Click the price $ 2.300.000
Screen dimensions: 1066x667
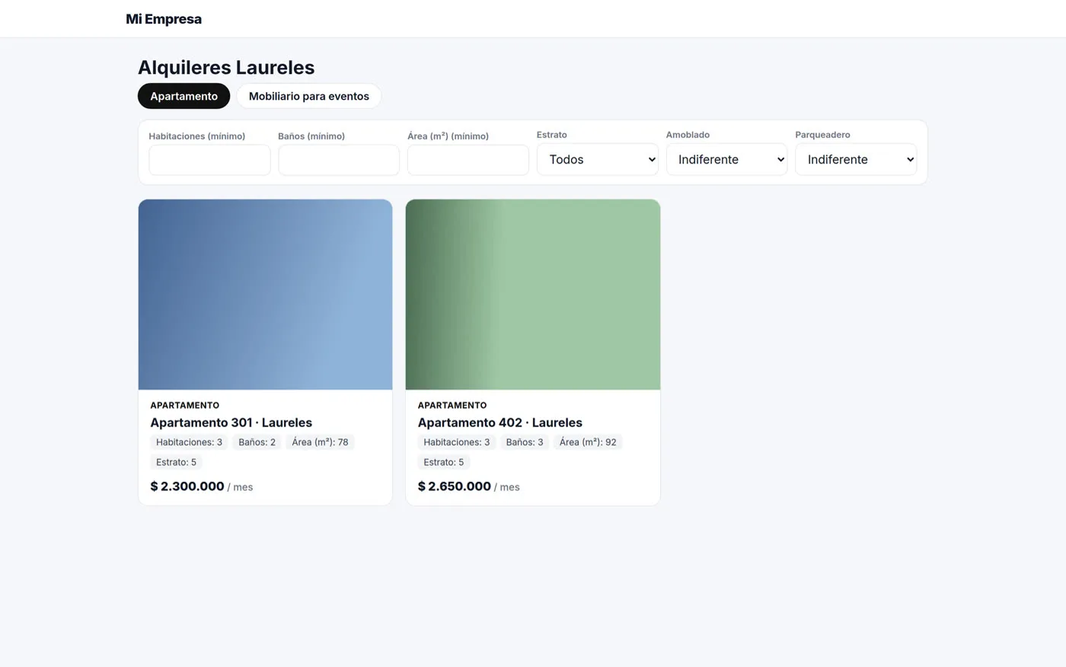pyautogui.click(x=187, y=487)
